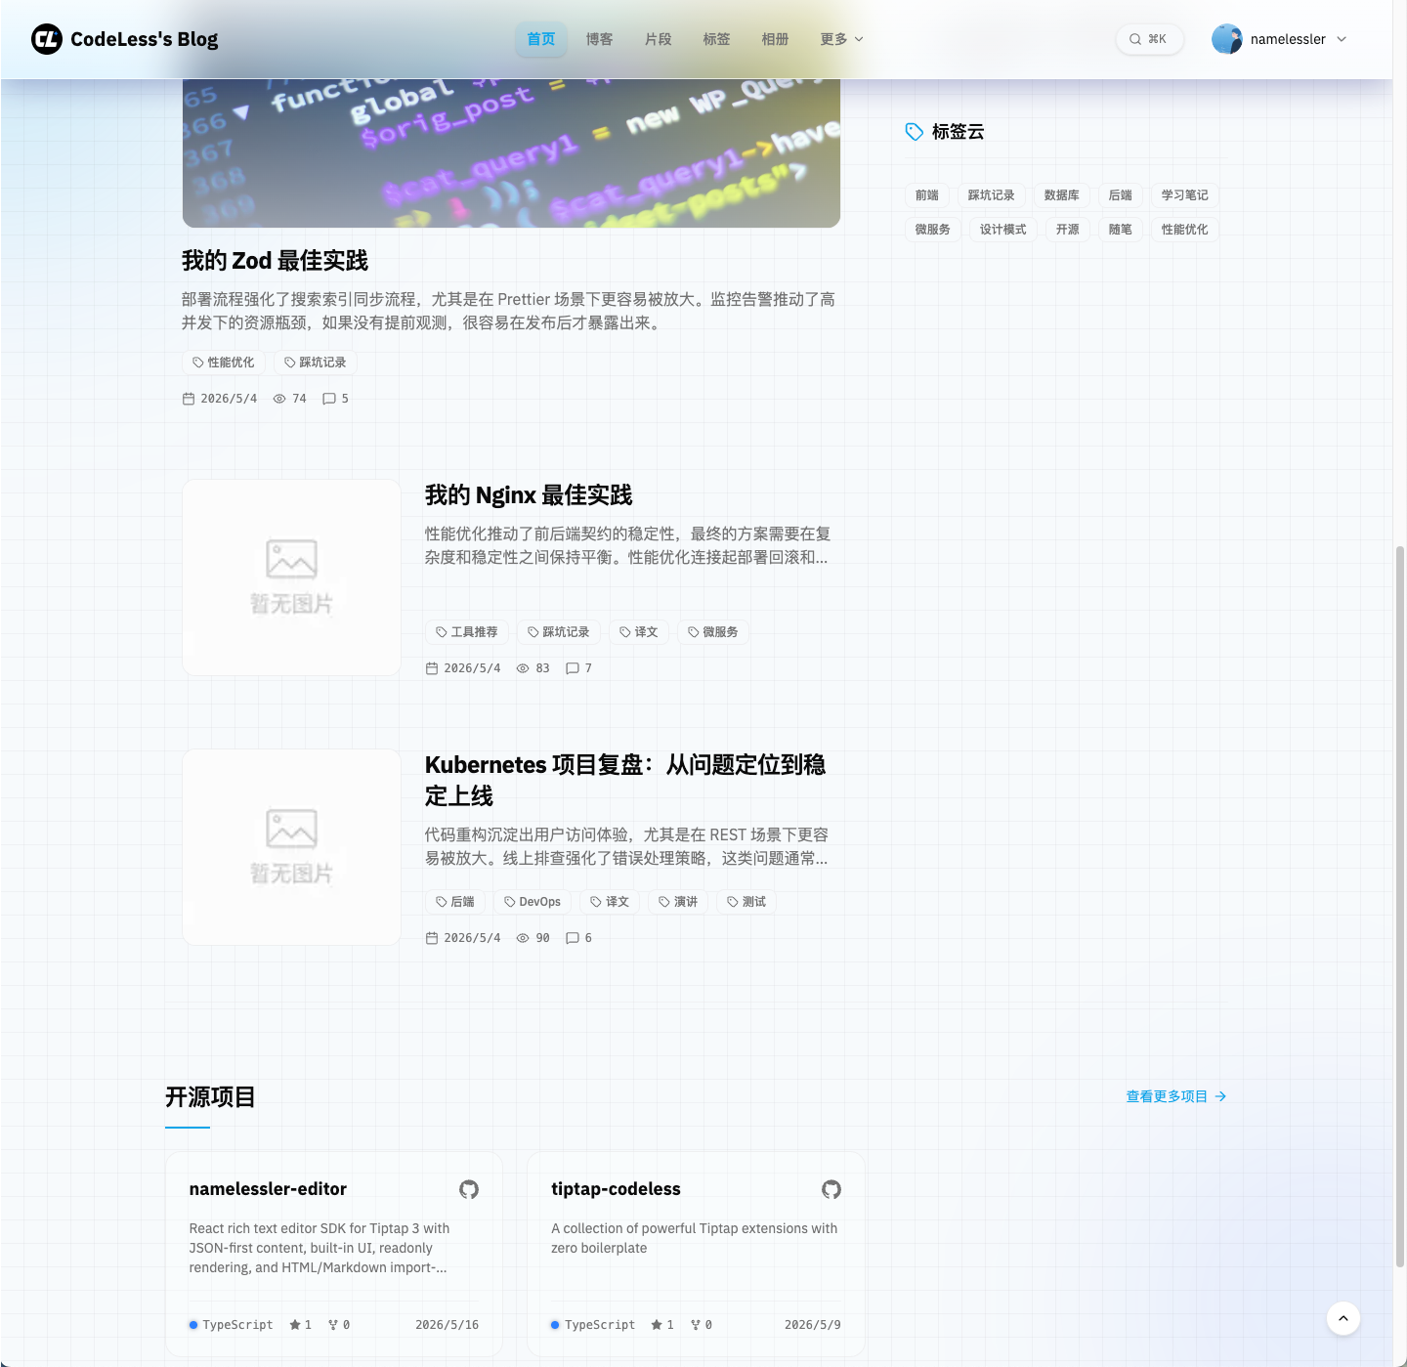Select the 数据库 tag in tag cloud
The height and width of the screenshot is (1367, 1407).
(x=1062, y=195)
